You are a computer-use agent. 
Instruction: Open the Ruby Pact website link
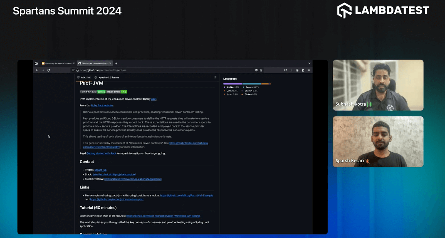point(102,106)
